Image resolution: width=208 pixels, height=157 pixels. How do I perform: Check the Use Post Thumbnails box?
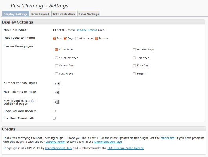pos(54,118)
